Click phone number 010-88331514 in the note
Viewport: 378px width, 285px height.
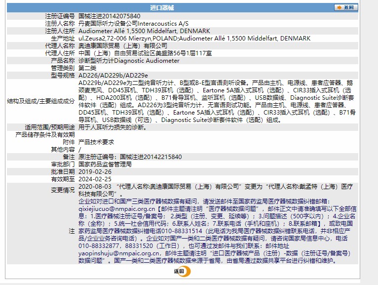(182, 231)
